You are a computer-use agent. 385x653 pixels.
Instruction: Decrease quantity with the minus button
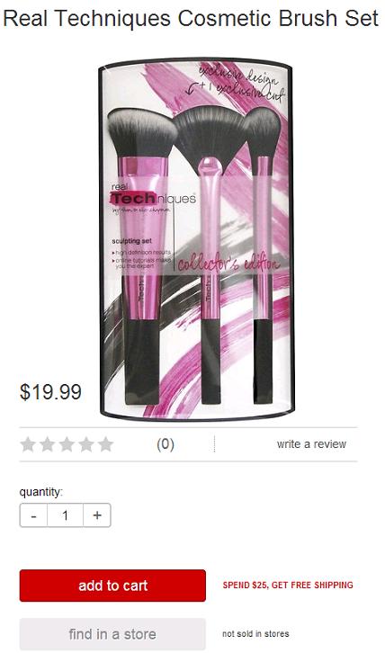(x=33, y=515)
